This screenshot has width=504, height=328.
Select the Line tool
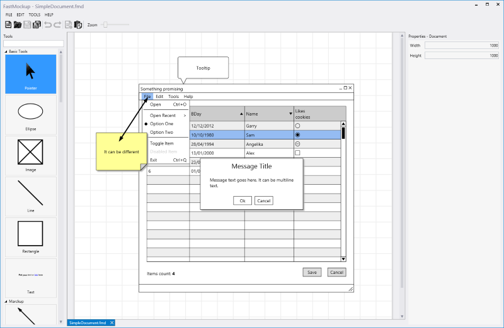[x=30, y=196]
